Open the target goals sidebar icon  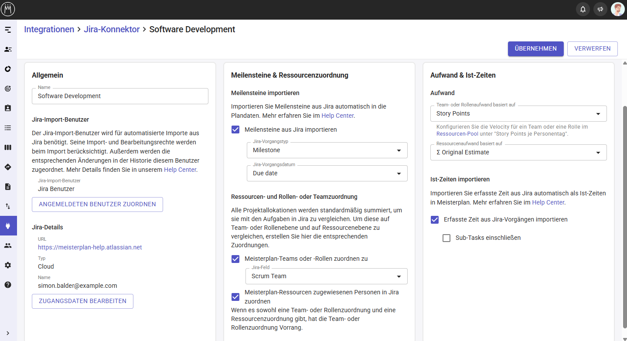coord(8,89)
